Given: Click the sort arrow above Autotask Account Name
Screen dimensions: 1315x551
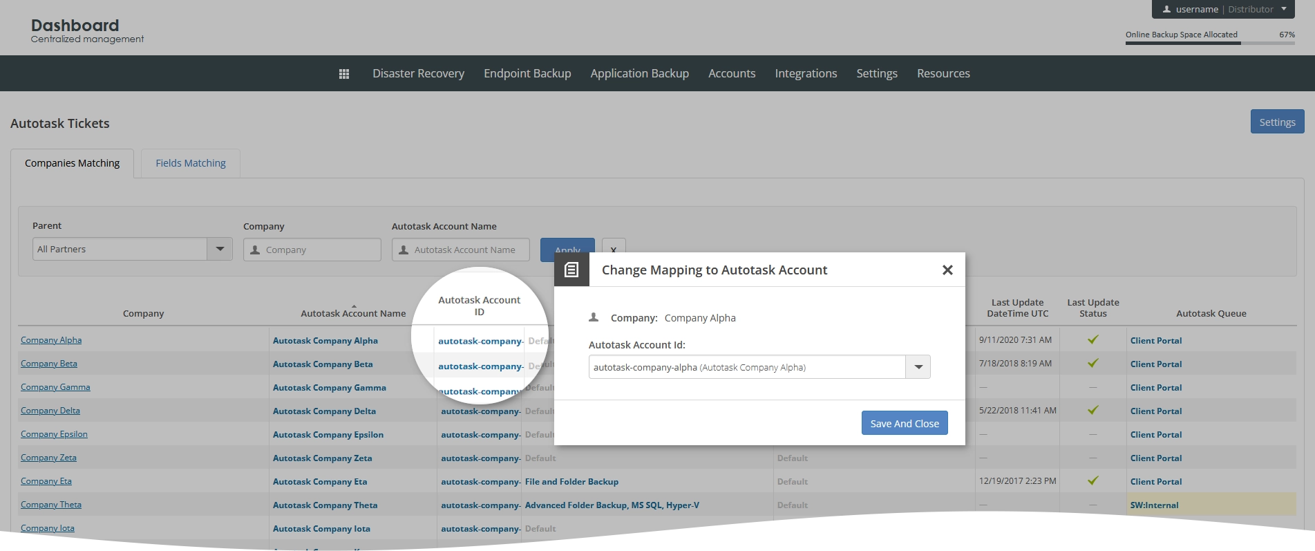Looking at the screenshot, I should point(354,306).
